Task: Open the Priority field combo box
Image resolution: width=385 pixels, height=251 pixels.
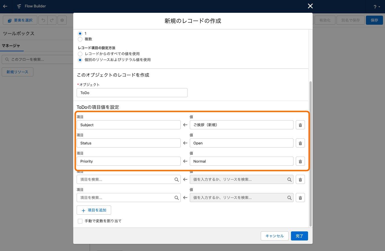Action: (x=129, y=161)
